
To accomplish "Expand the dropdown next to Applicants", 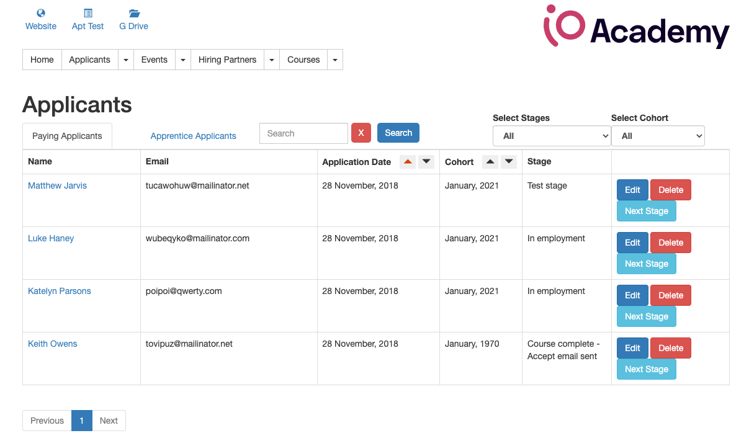I will [x=126, y=59].
